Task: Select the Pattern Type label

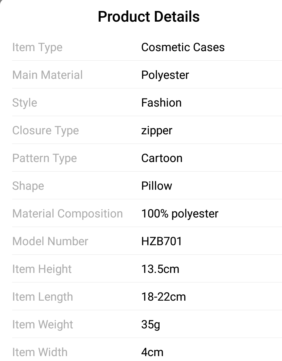Action: click(x=45, y=158)
